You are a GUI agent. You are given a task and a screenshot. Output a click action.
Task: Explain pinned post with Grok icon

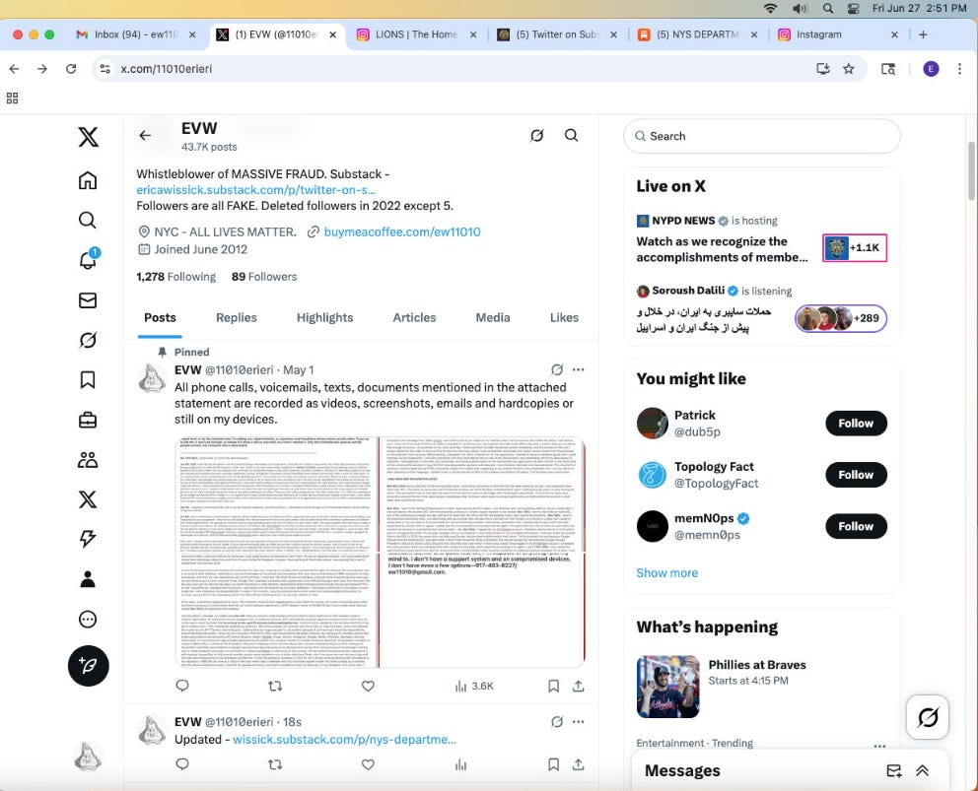[557, 369]
